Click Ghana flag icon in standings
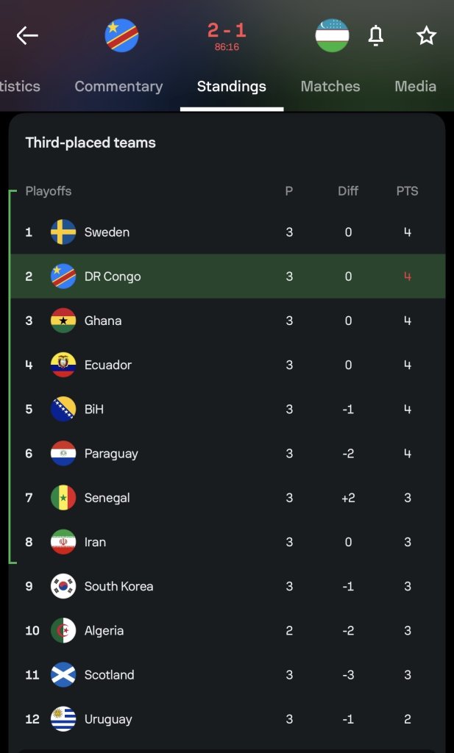 coord(63,321)
